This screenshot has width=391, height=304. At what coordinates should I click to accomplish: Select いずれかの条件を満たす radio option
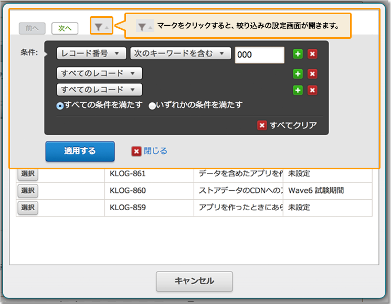tap(152, 105)
